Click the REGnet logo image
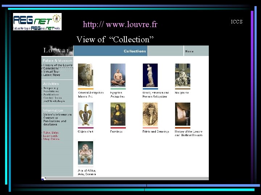Image resolution: width=261 pixels, height=195 pixels. (37, 22)
